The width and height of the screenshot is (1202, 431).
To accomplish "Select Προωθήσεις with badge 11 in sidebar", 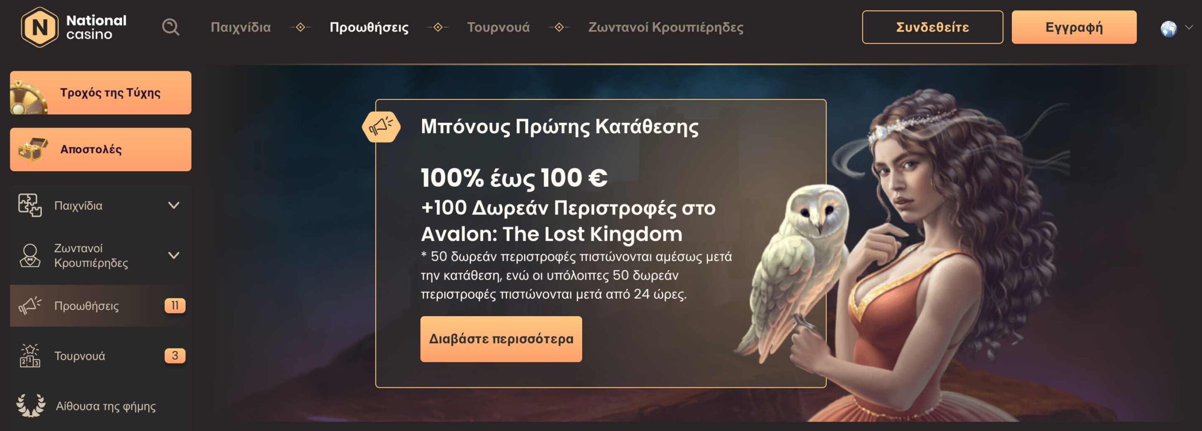I will 100,306.
